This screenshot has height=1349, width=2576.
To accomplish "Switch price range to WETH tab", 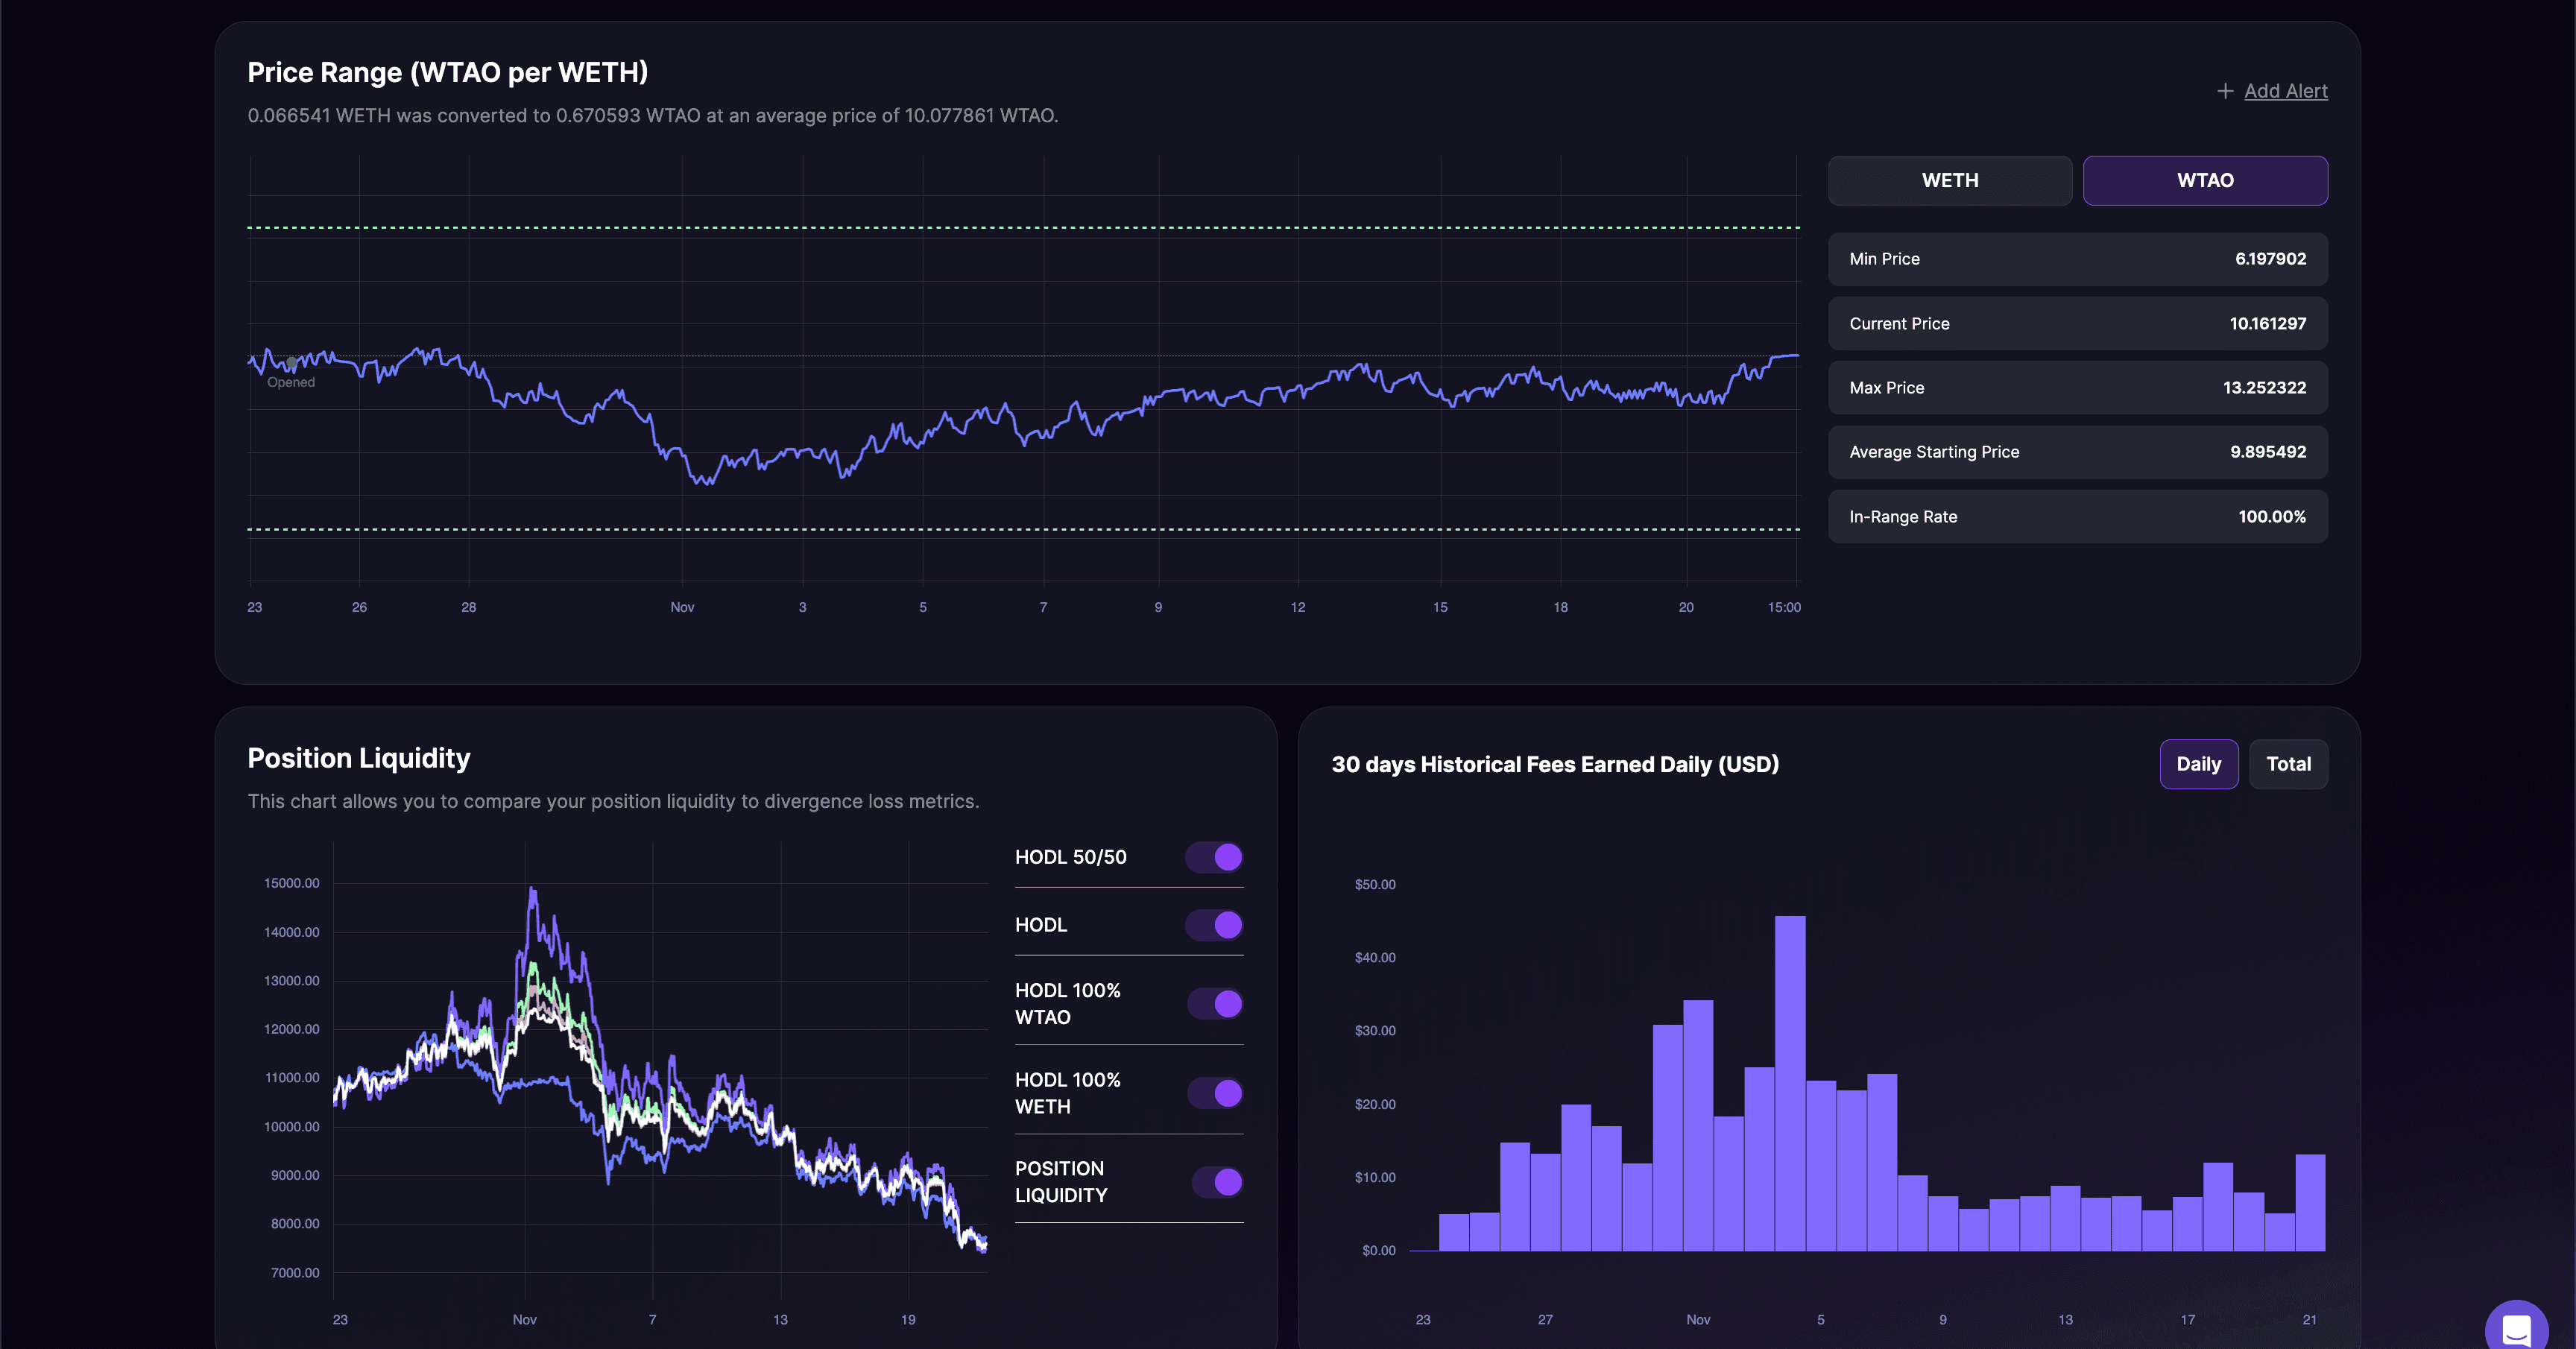I will pyautogui.click(x=1949, y=180).
